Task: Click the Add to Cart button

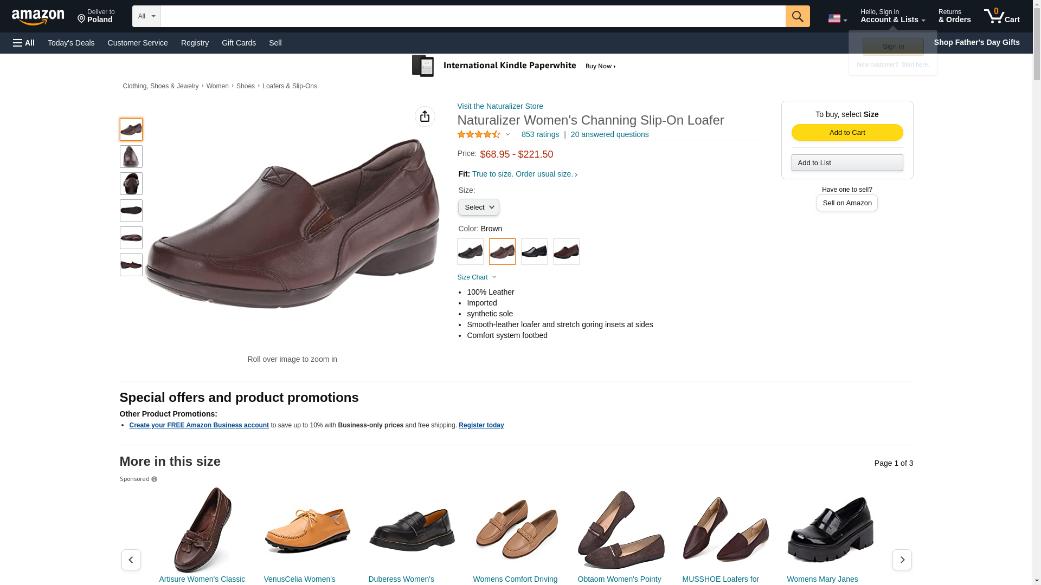Action: [847, 133]
